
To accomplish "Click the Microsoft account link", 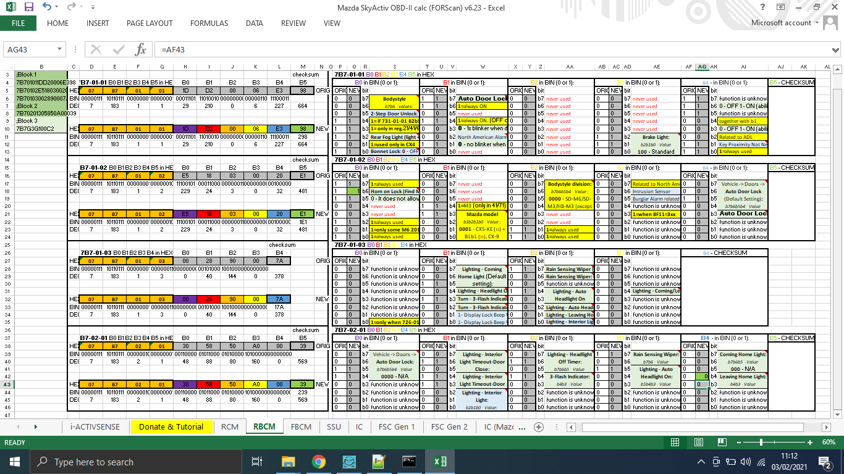I will tap(781, 23).
